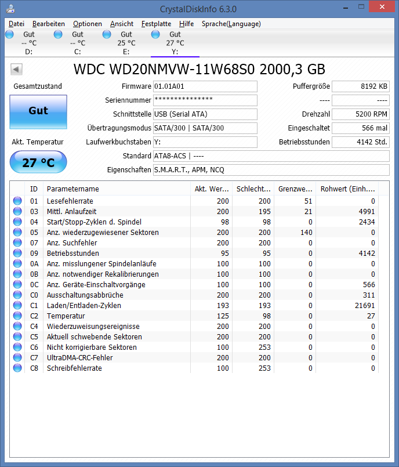Select the Wiederzuweisungsereignisse parameter name
This screenshot has height=467, width=399.
click(93, 327)
